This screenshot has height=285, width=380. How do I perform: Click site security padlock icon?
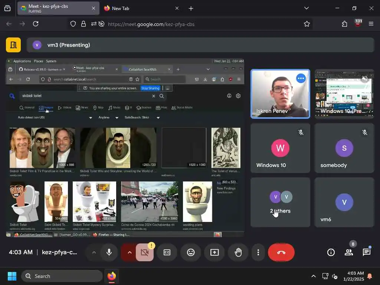point(83,24)
